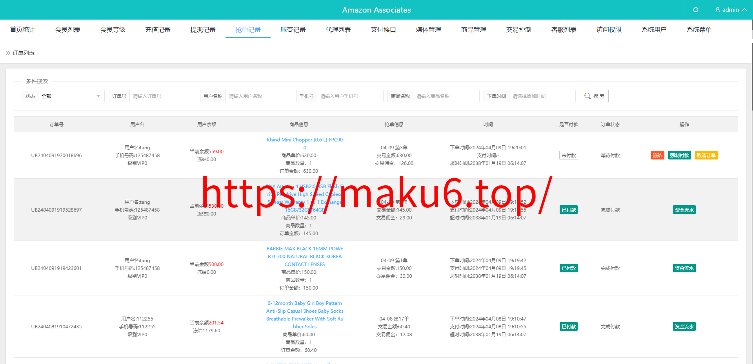
Task: Click 资金流水 for order UB2404081910472435
Action: (684, 327)
